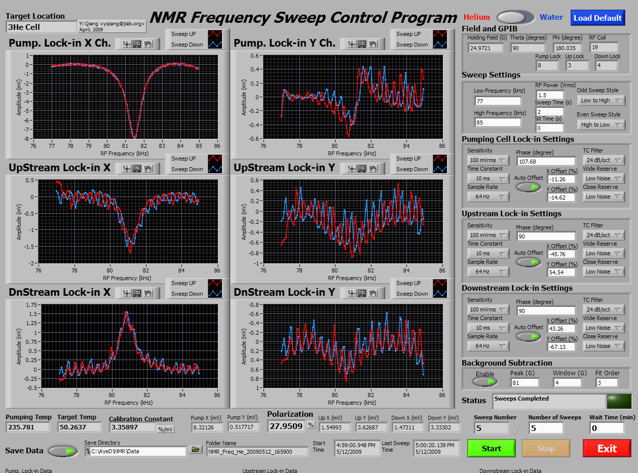
Task: Open polarization unit %/mV selector
Action: [165, 429]
